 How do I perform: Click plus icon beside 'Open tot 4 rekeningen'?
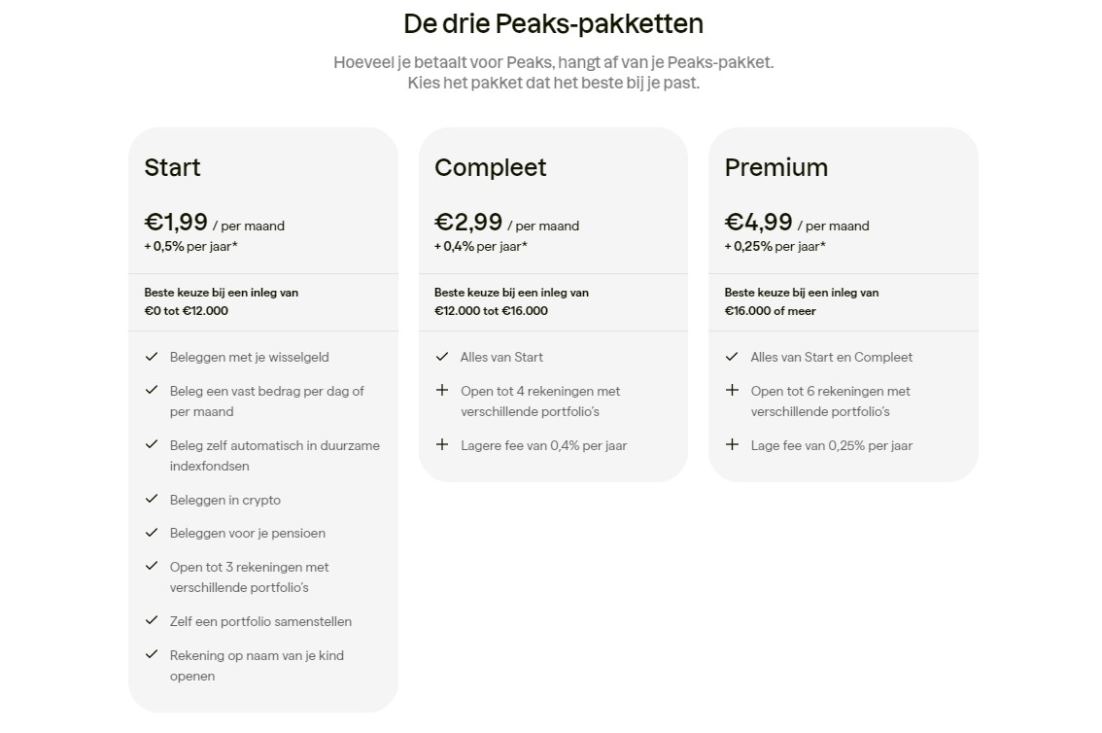point(442,391)
